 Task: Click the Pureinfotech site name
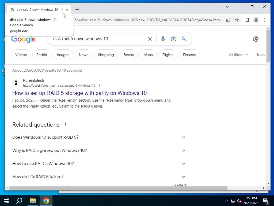33,80
